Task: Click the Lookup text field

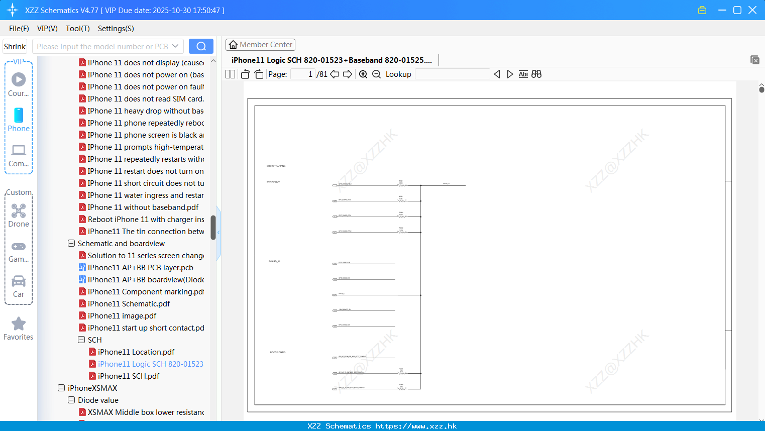Action: 452,74
